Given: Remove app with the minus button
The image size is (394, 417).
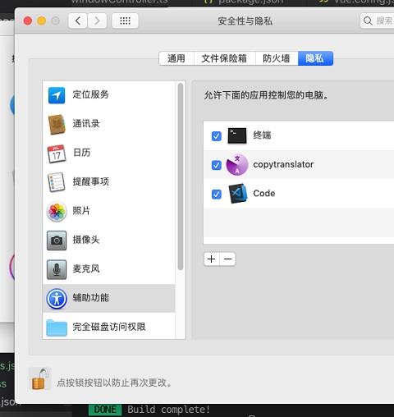Looking at the screenshot, I should (227, 259).
